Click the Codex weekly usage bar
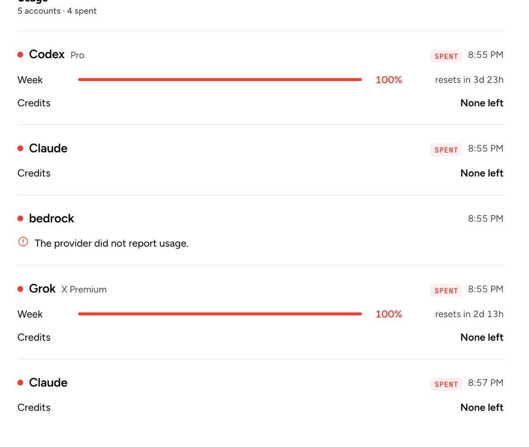The height and width of the screenshot is (447, 529). pyautogui.click(x=220, y=80)
